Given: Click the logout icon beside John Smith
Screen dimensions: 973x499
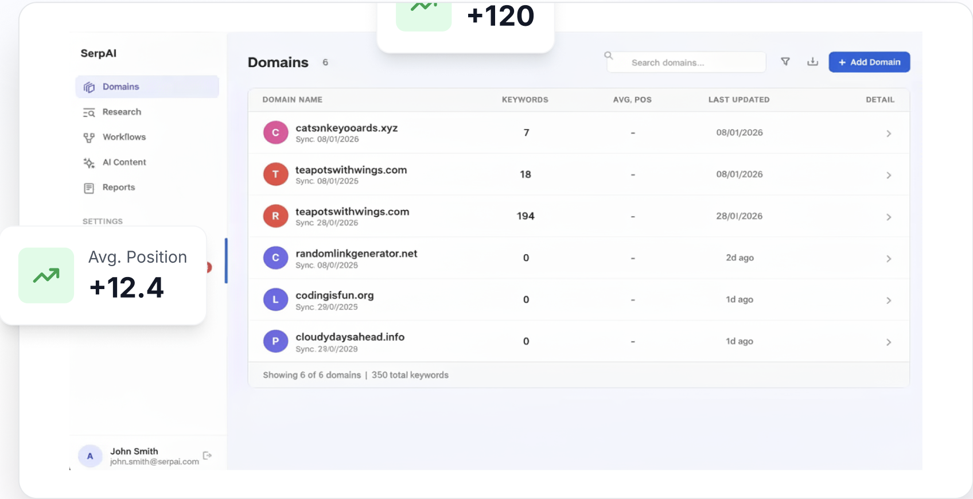Looking at the screenshot, I should (208, 455).
